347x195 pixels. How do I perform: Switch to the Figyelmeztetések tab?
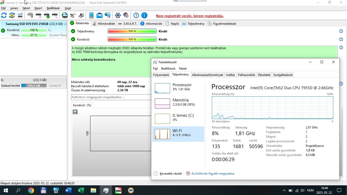[x=222, y=24]
